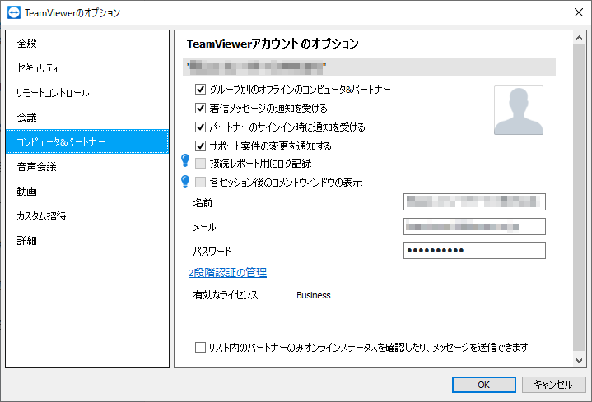Click the パスワード input field
The height and width of the screenshot is (402, 592).
474,251
